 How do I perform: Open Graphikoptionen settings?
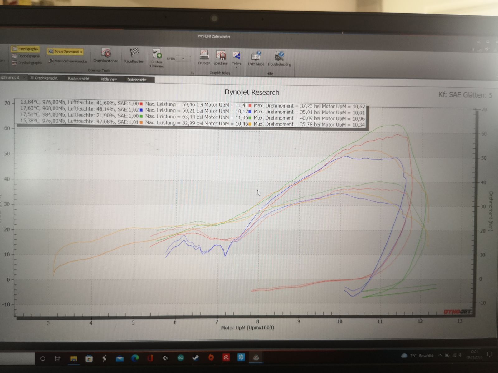pos(106,55)
